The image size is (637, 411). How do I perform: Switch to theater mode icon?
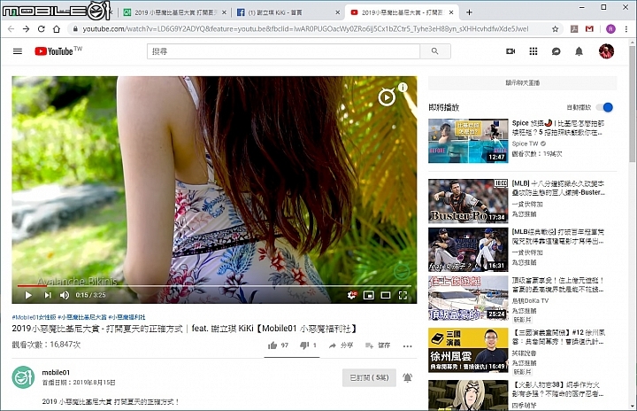click(x=386, y=295)
